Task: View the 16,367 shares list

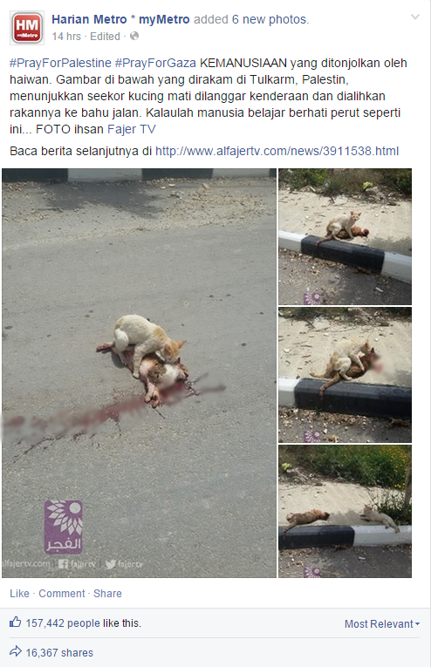Action: click(x=59, y=652)
